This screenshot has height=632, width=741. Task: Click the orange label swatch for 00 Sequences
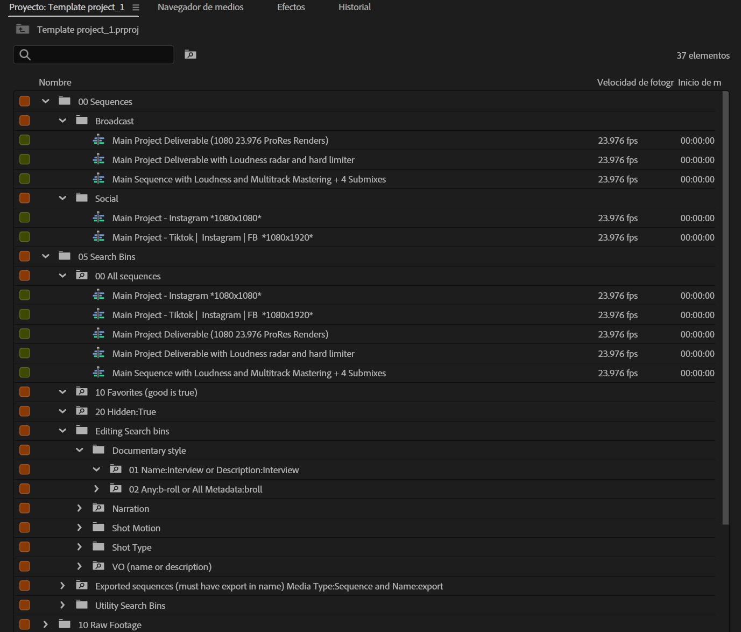(25, 101)
